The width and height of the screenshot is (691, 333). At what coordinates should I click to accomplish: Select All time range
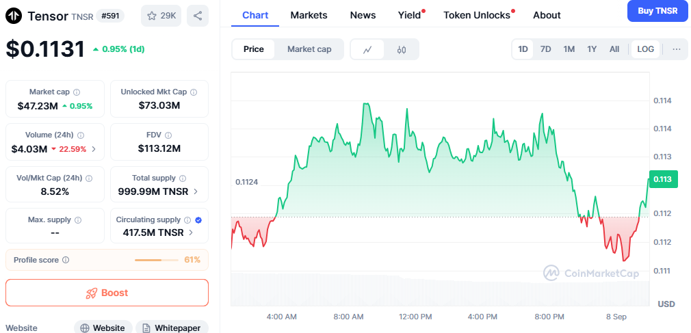click(614, 49)
